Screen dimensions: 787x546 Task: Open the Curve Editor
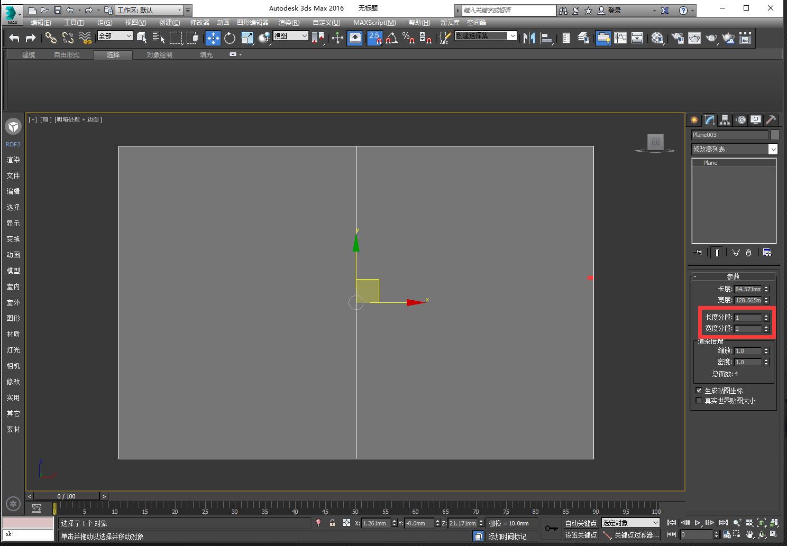[620, 38]
